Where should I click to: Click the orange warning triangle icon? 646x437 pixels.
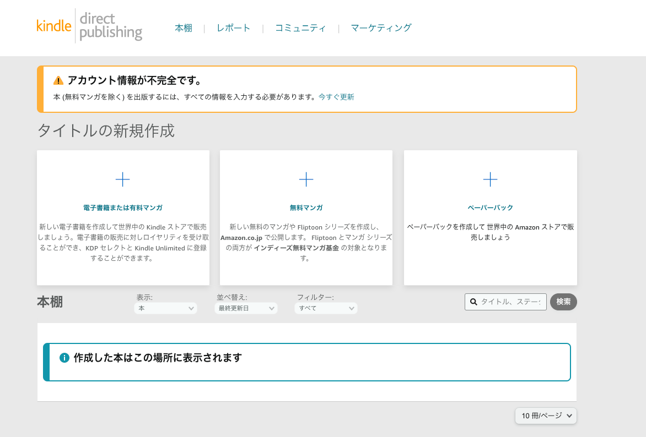pos(58,80)
